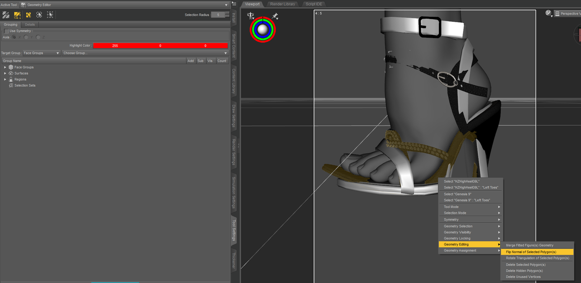Image resolution: width=581 pixels, height=283 pixels.
Task: Choose the drag selection tool icon
Action: pyautogui.click(x=6, y=15)
